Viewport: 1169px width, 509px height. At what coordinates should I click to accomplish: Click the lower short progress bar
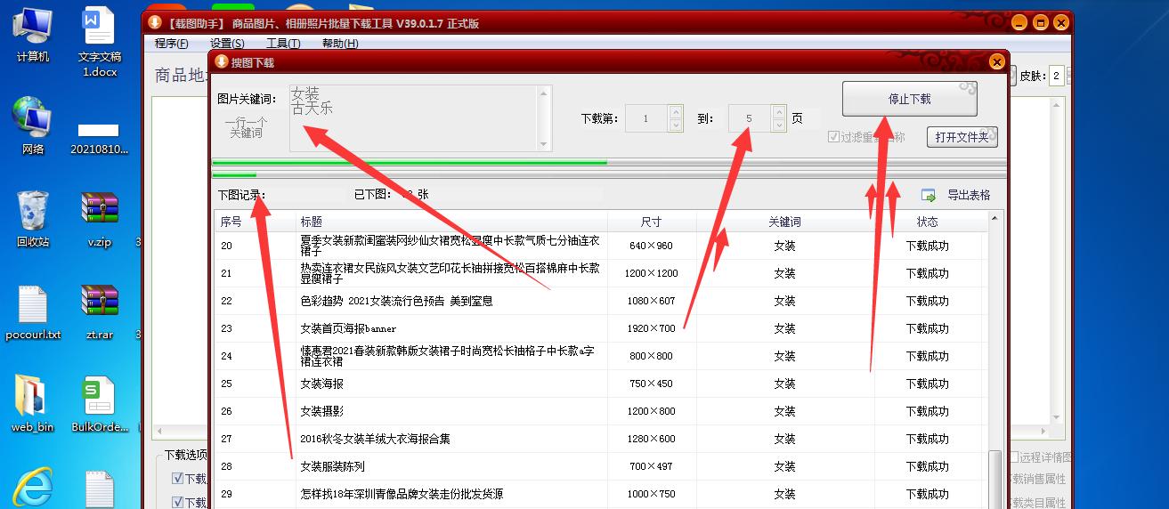coord(609,174)
